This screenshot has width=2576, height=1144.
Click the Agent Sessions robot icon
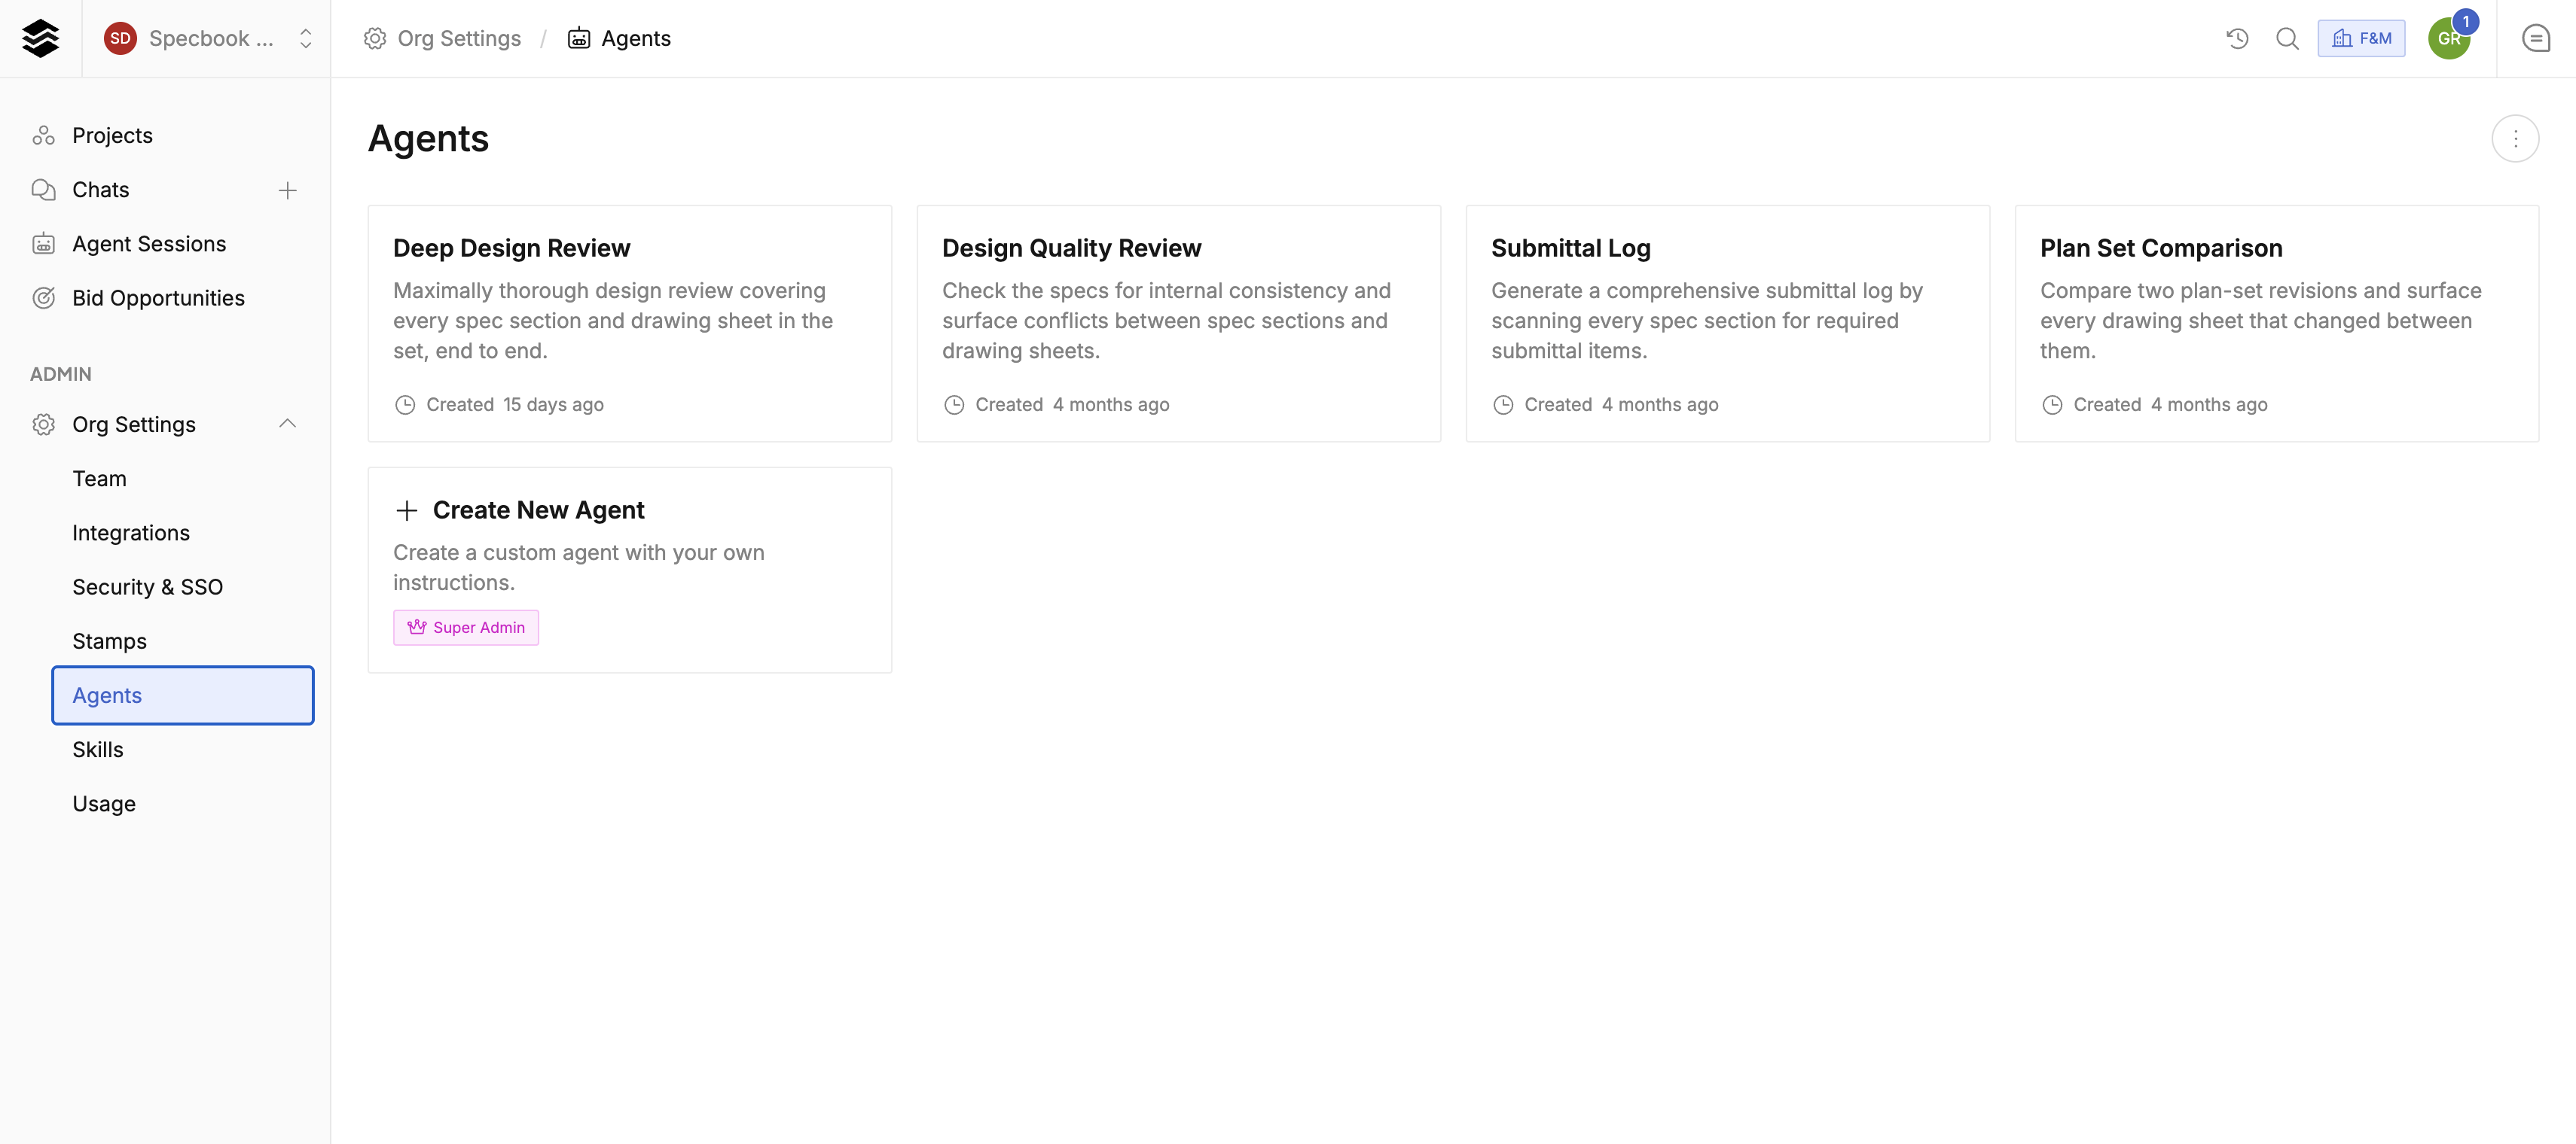pyautogui.click(x=43, y=244)
